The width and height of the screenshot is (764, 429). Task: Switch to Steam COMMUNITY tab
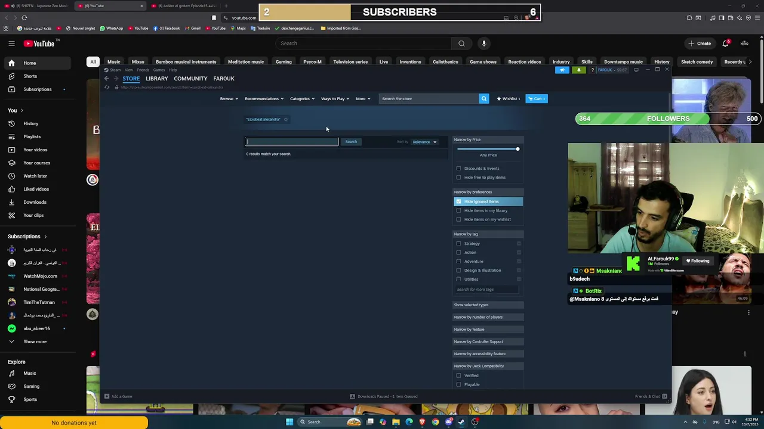(x=190, y=79)
